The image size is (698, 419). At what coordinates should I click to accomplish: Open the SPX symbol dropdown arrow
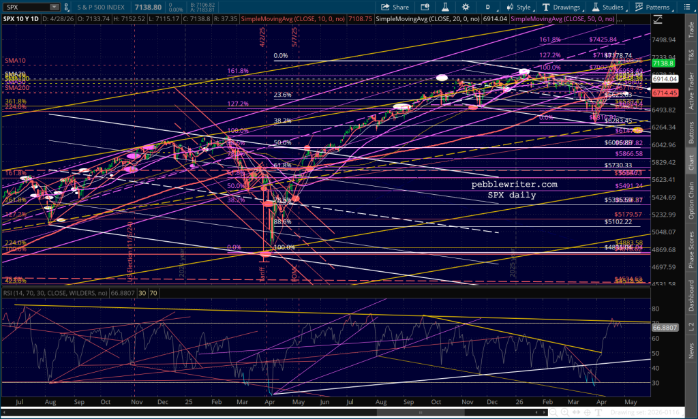53,7
